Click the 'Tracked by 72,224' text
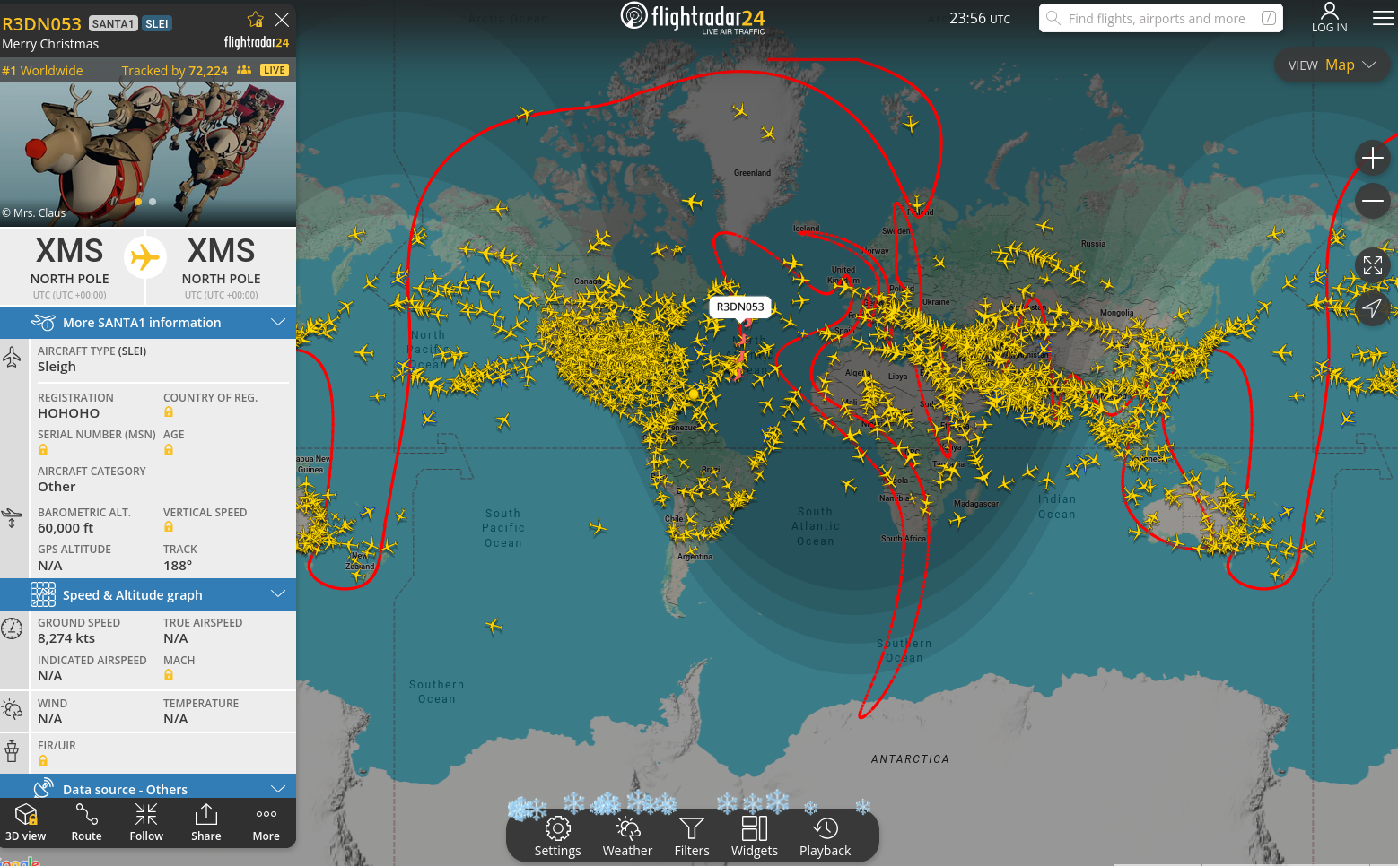Image resolution: width=1398 pixels, height=866 pixels. click(175, 71)
